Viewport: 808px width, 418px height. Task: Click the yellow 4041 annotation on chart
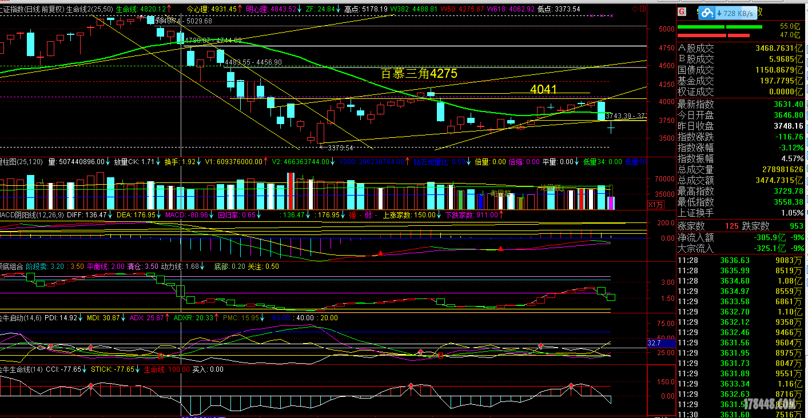pos(543,89)
